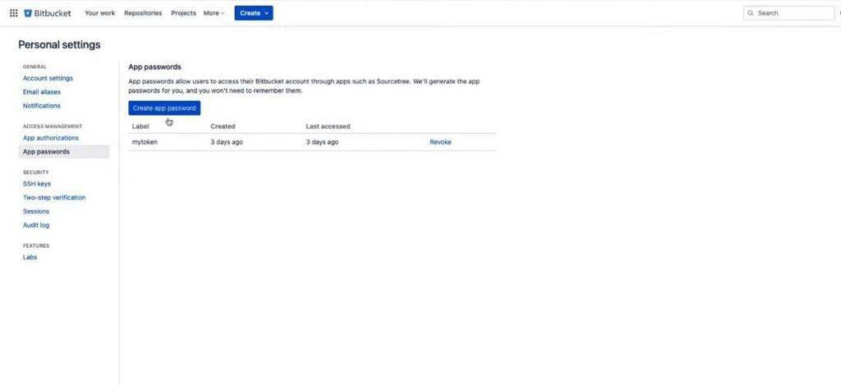Viewport: 841px width, 385px height.
Task: Open Your work page
Action: pyautogui.click(x=99, y=13)
